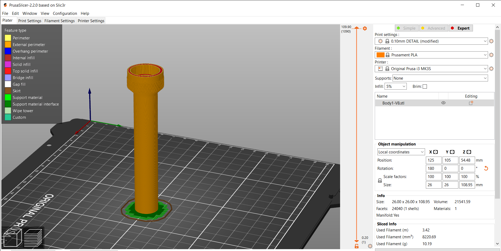The image size is (501, 251).
Task: Click Scale factors Y field
Action: pyautogui.click(x=450, y=177)
